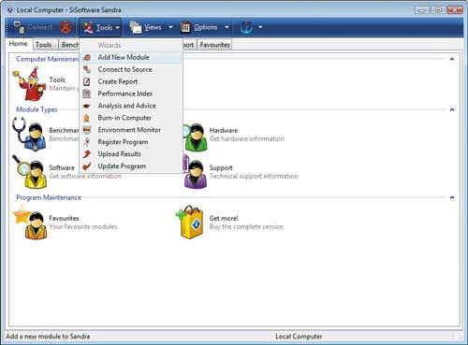Open the help dropdown arrow
468x345 pixels.
260,27
